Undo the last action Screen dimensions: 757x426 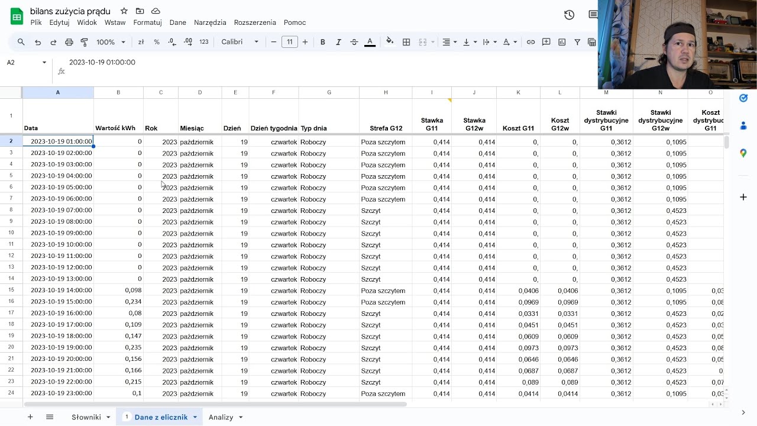[x=38, y=42]
